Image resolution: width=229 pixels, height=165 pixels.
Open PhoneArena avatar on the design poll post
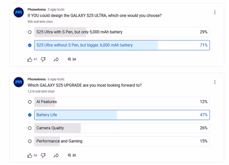(x=19, y=12)
